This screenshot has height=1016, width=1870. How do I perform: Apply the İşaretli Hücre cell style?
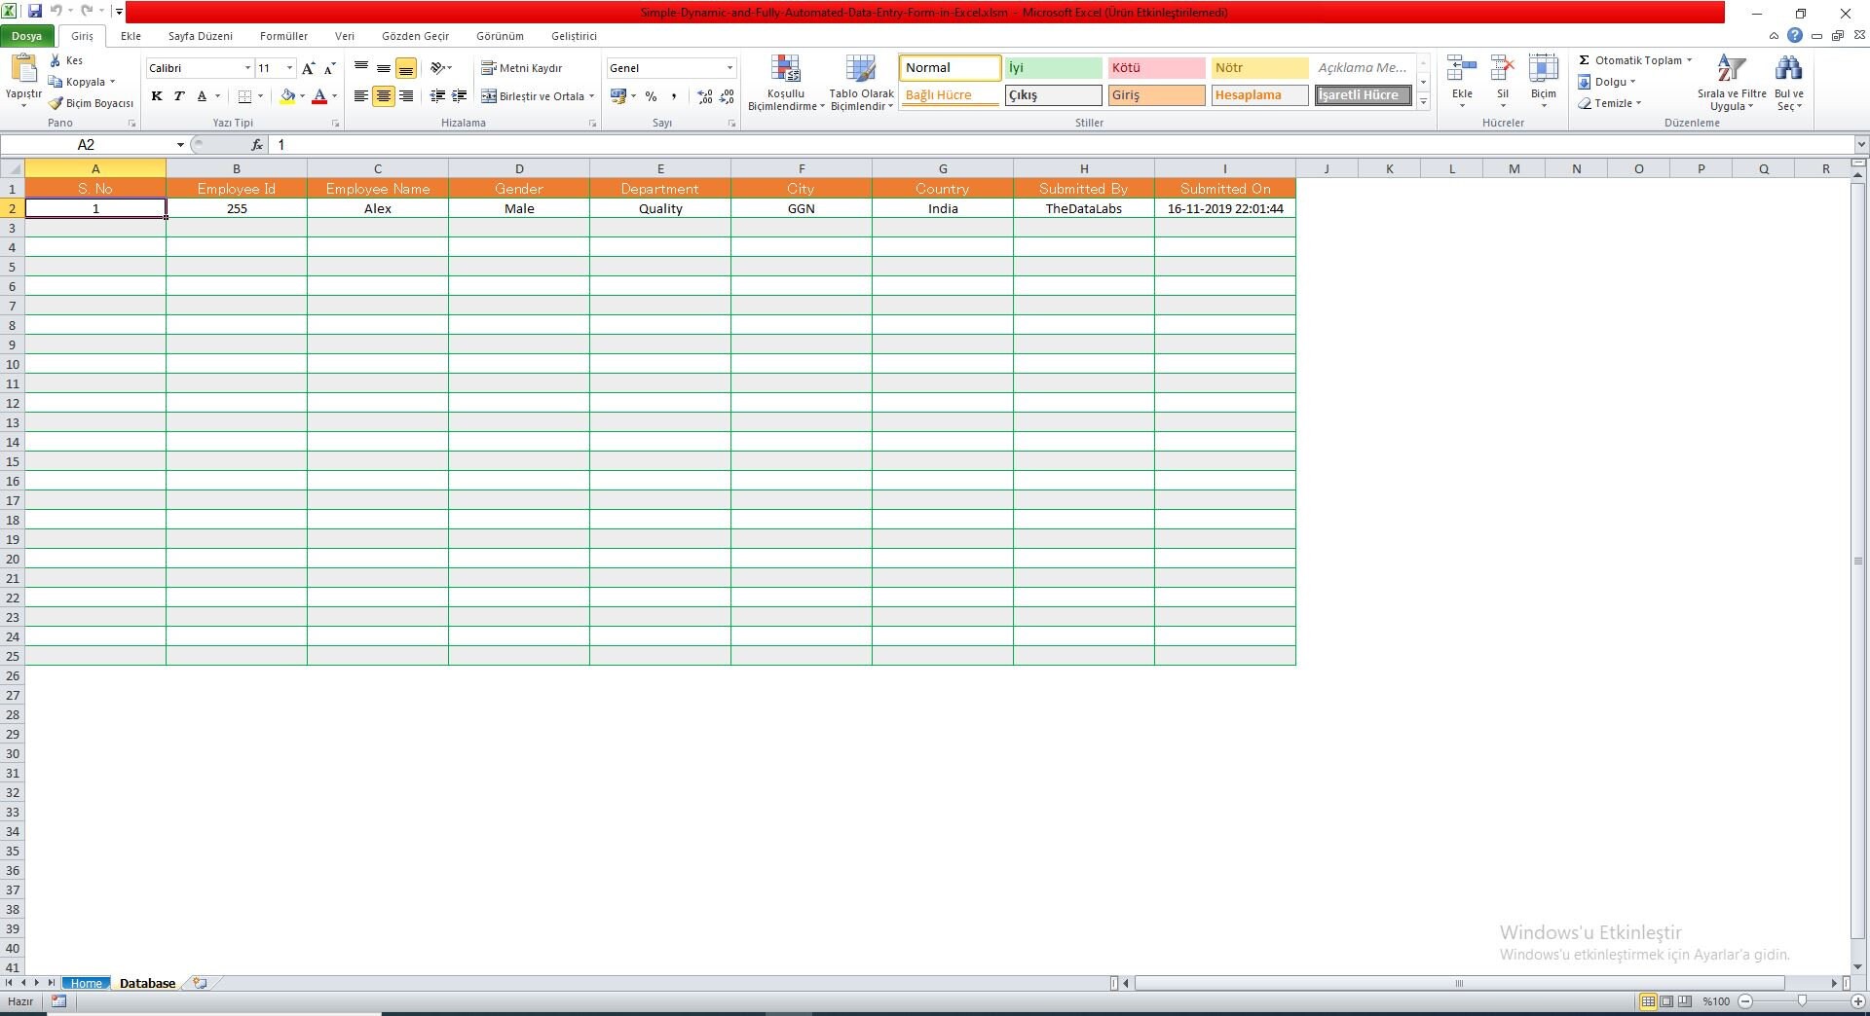pyautogui.click(x=1363, y=95)
